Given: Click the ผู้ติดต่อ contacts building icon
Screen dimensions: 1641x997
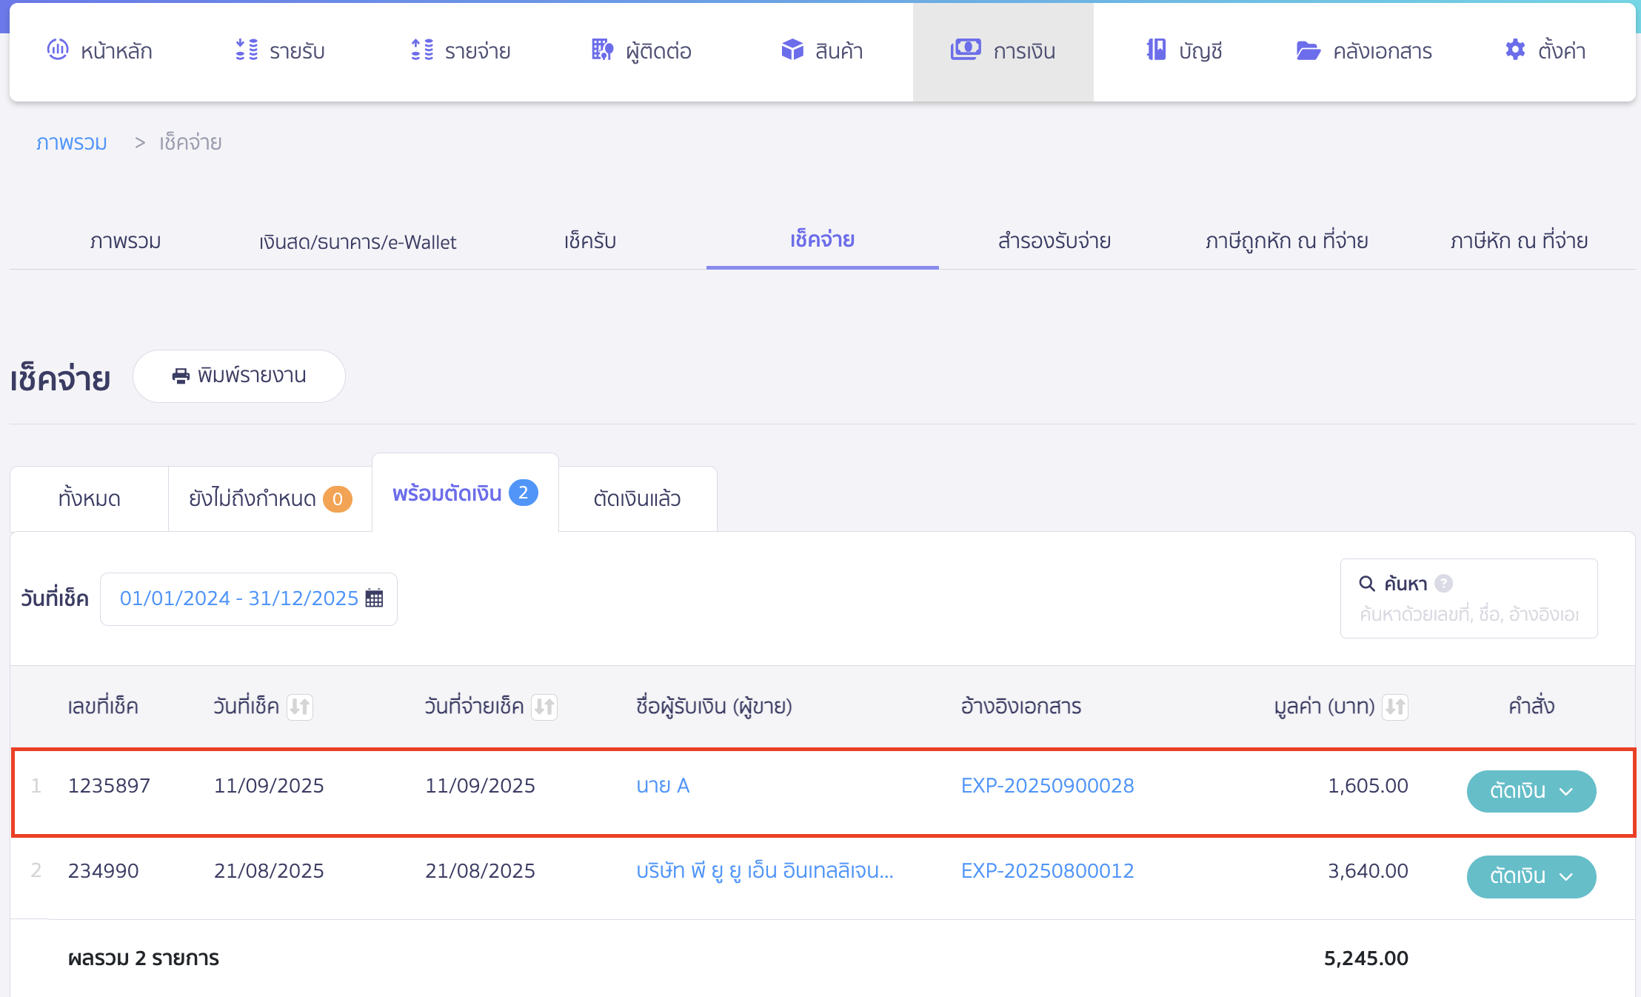Looking at the screenshot, I should coord(603,50).
